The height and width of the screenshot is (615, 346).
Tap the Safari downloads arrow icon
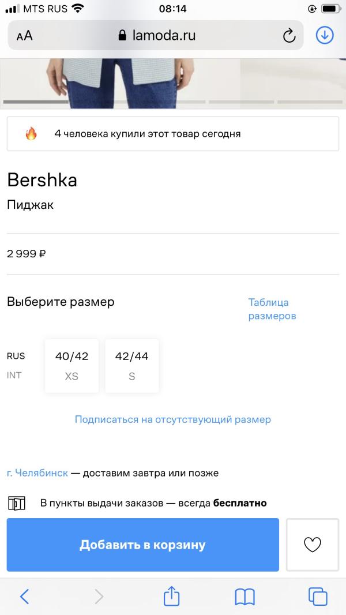[325, 36]
